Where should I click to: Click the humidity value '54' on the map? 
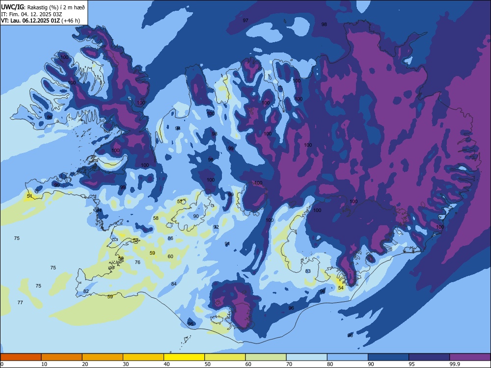[x=341, y=288]
